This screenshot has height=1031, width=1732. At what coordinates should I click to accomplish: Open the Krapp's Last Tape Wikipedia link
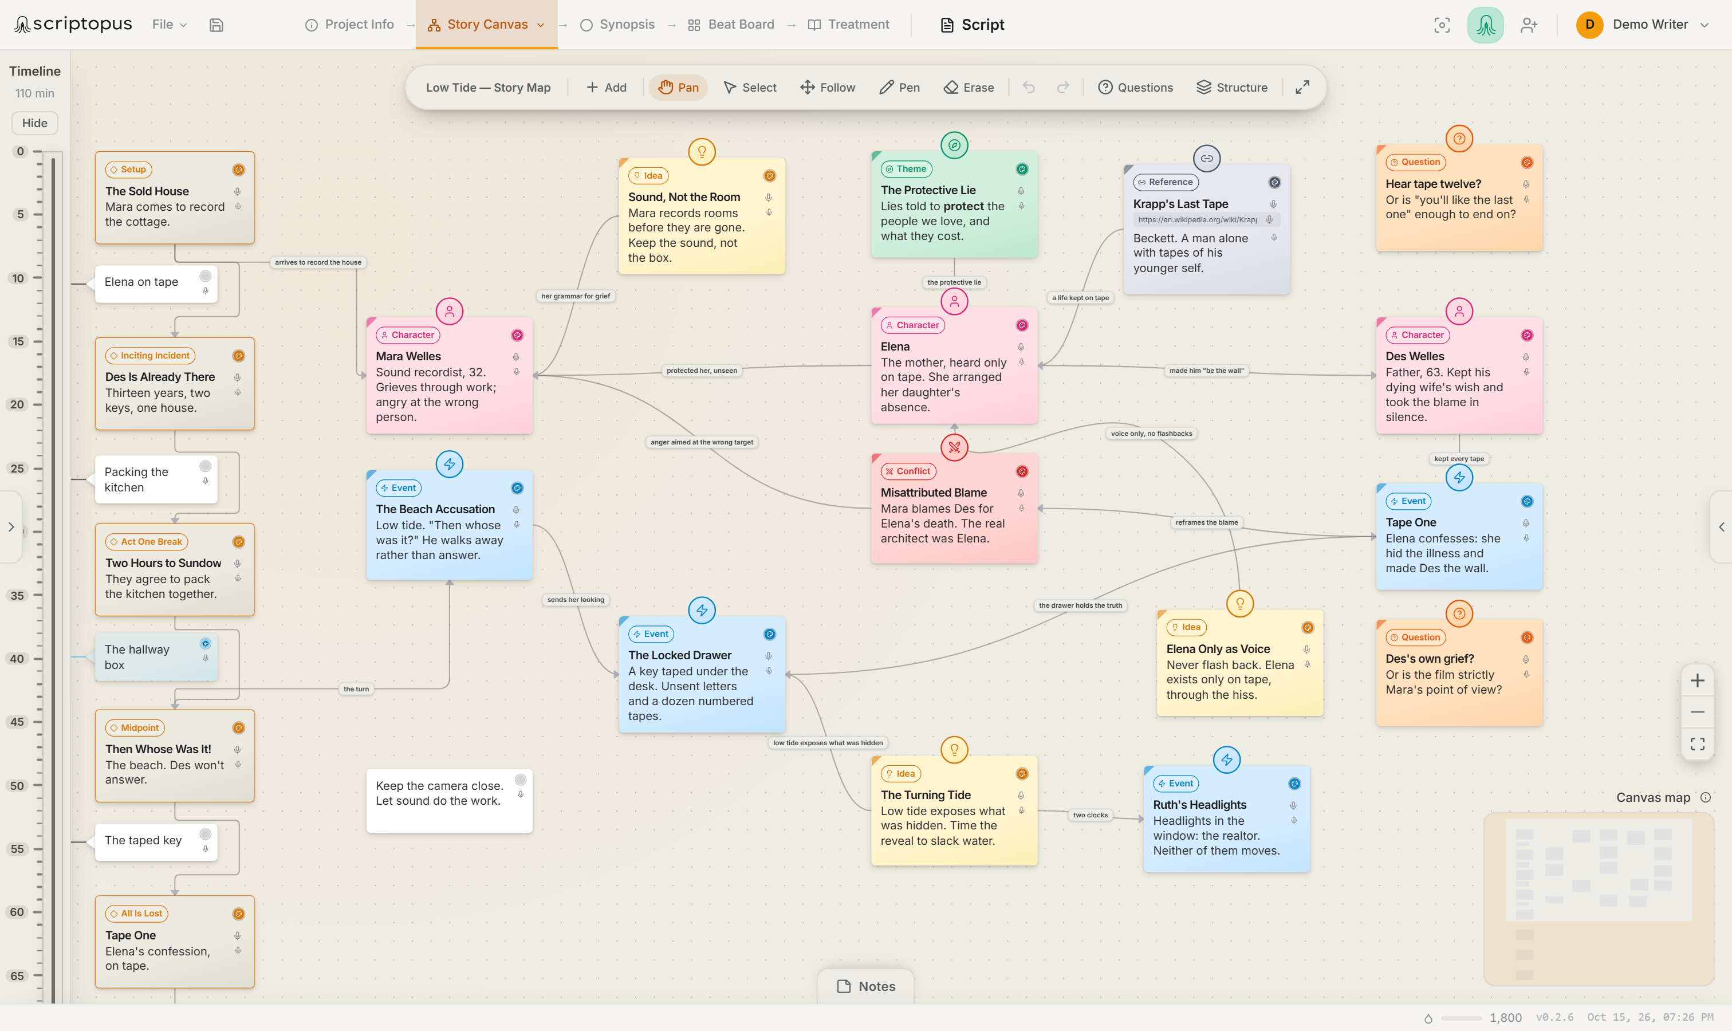(x=1198, y=219)
